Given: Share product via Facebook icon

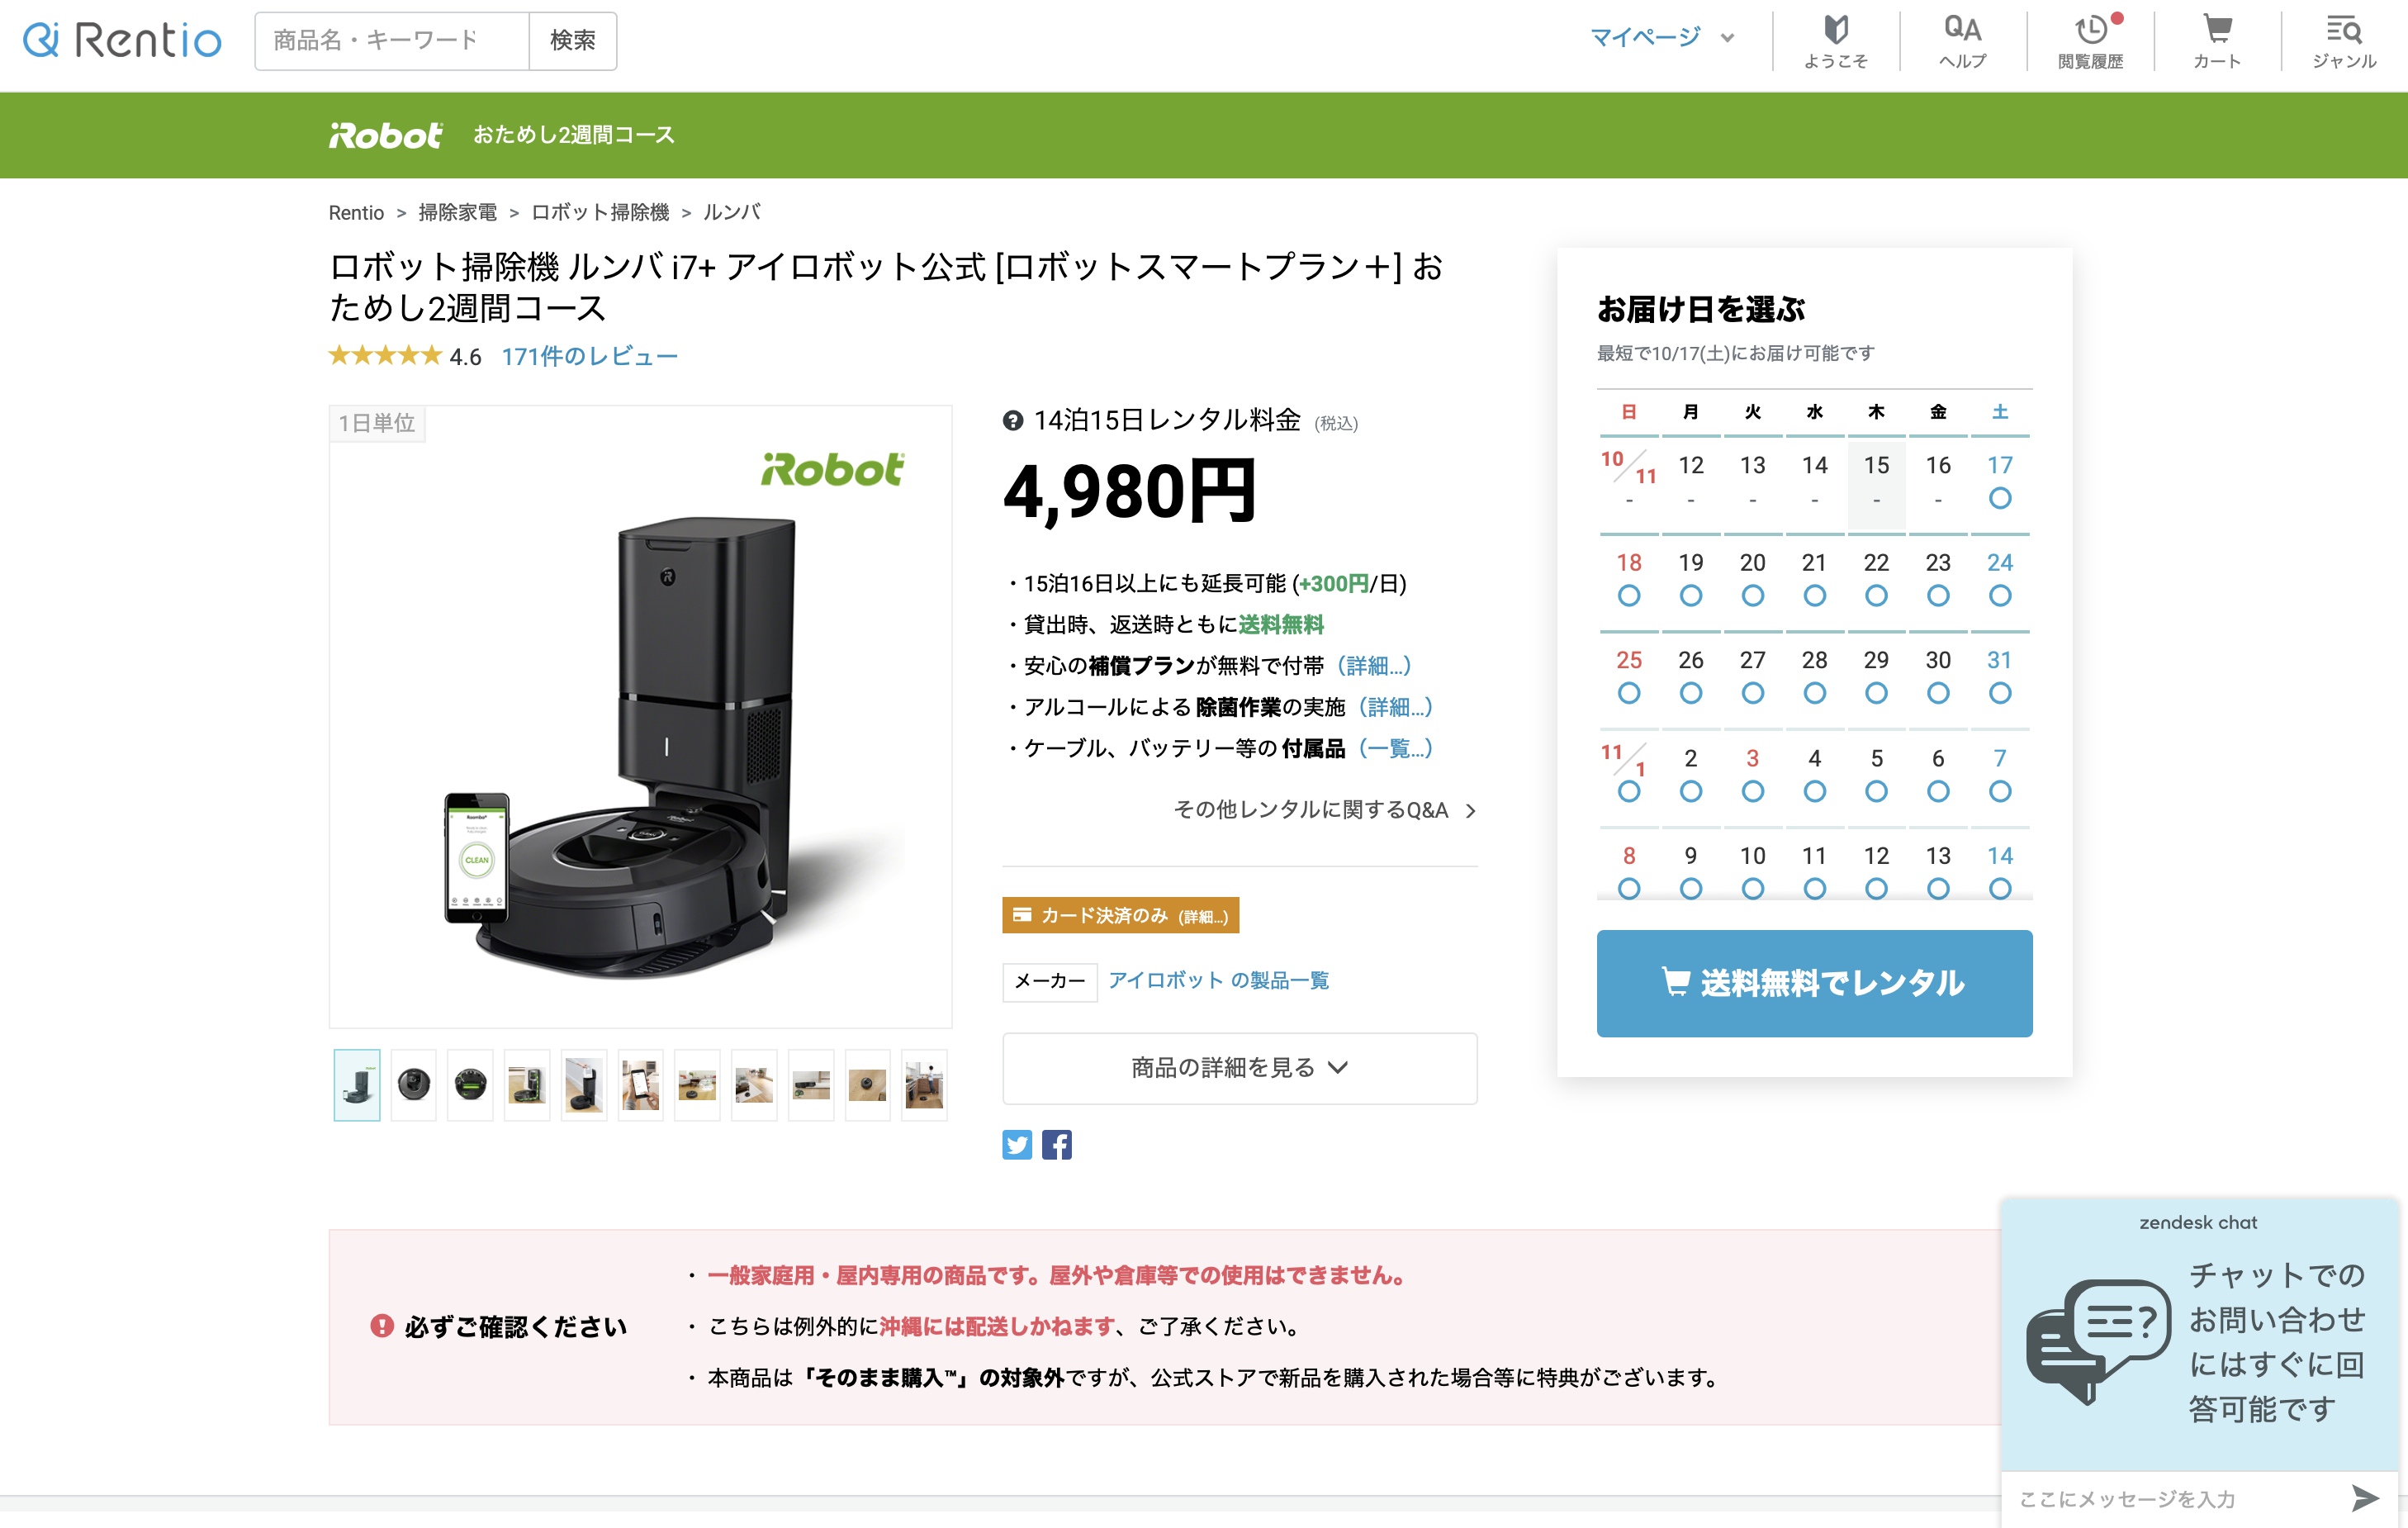Looking at the screenshot, I should pos(1056,1144).
